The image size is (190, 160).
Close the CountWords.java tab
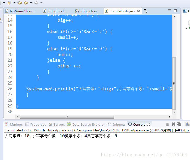point(139,11)
